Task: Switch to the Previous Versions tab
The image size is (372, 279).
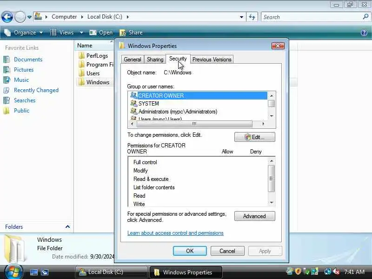Action: tap(212, 60)
